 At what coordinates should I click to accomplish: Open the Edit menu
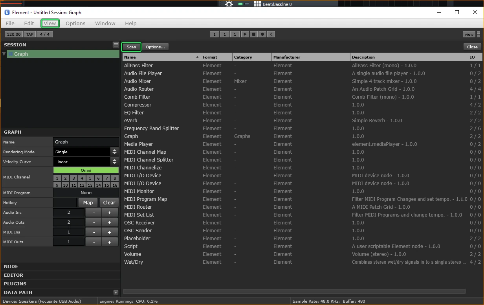coord(29,23)
